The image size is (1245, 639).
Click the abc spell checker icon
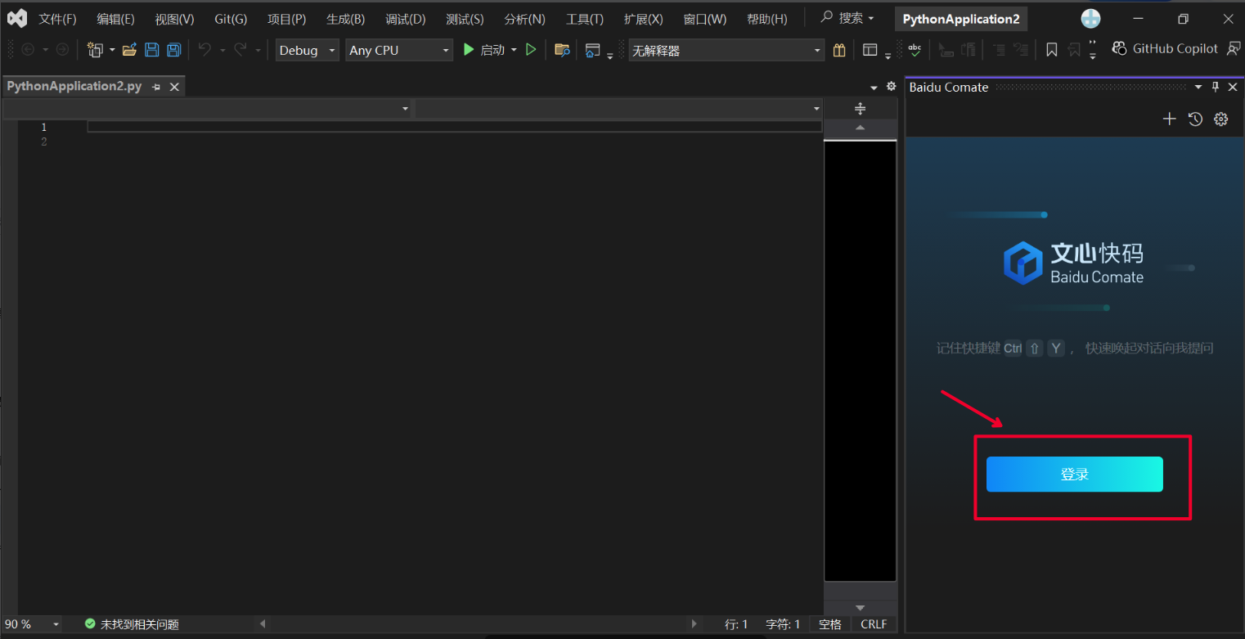[915, 50]
